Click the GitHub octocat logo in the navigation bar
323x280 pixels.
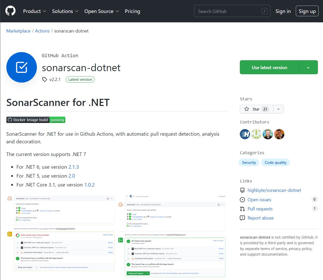[10, 11]
